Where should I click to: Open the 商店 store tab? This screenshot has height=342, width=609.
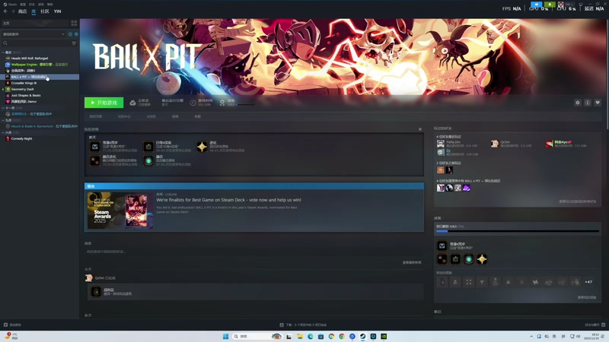[23, 11]
